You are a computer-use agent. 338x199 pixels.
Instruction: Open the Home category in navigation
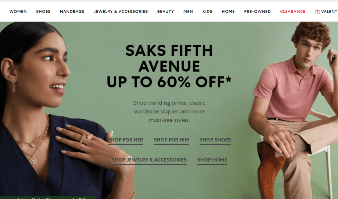click(x=228, y=12)
